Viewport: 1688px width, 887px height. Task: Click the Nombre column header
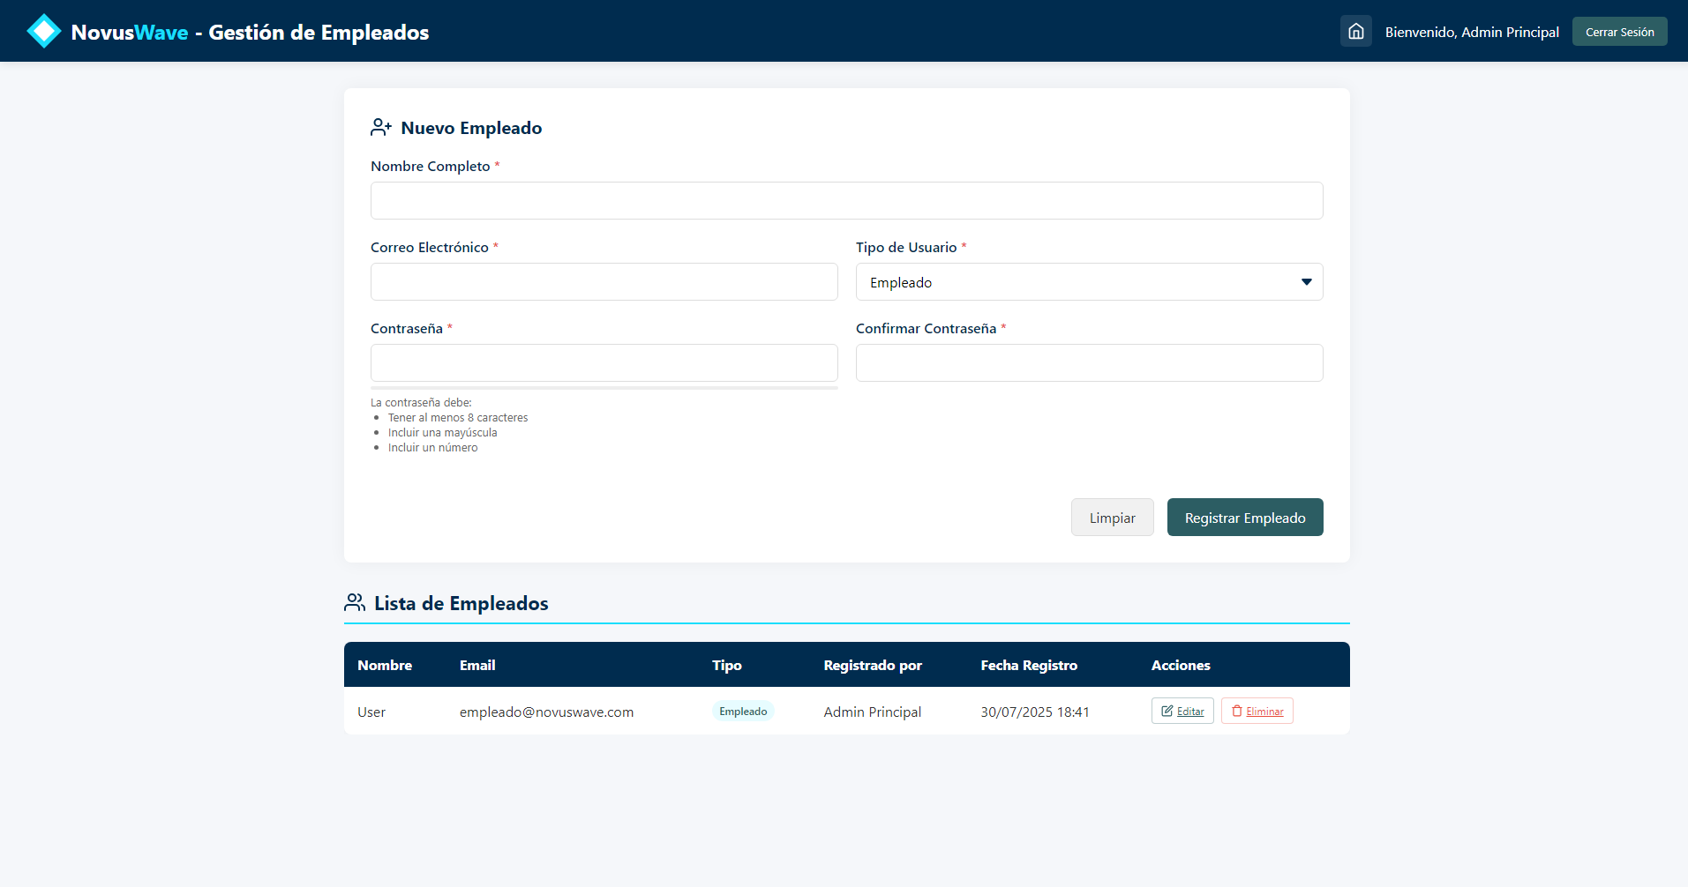click(x=385, y=666)
